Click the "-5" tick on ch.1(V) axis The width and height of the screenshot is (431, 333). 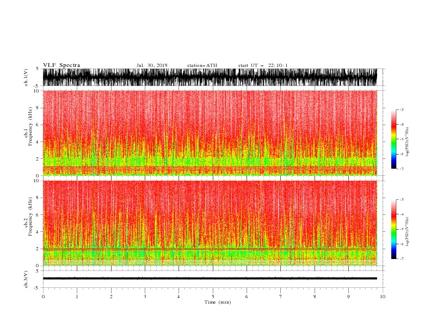[37, 85]
